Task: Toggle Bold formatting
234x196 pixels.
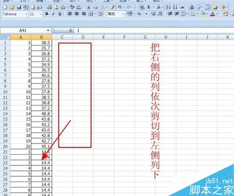Action: pyautogui.click(x=47, y=14)
